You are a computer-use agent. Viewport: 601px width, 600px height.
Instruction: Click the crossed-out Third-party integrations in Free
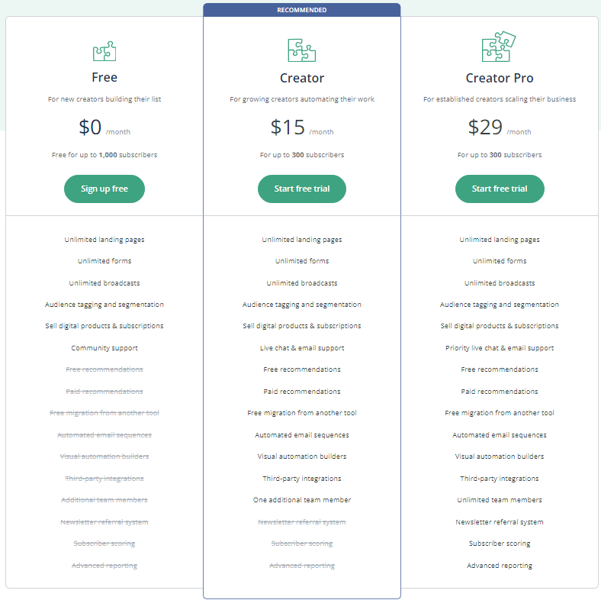(x=104, y=479)
